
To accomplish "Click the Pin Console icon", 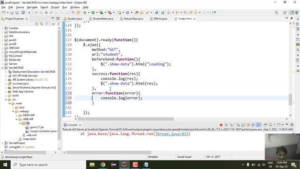I will tap(265, 125).
